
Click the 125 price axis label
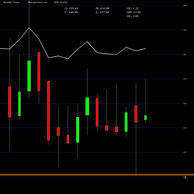pyautogui.click(x=185, y=152)
